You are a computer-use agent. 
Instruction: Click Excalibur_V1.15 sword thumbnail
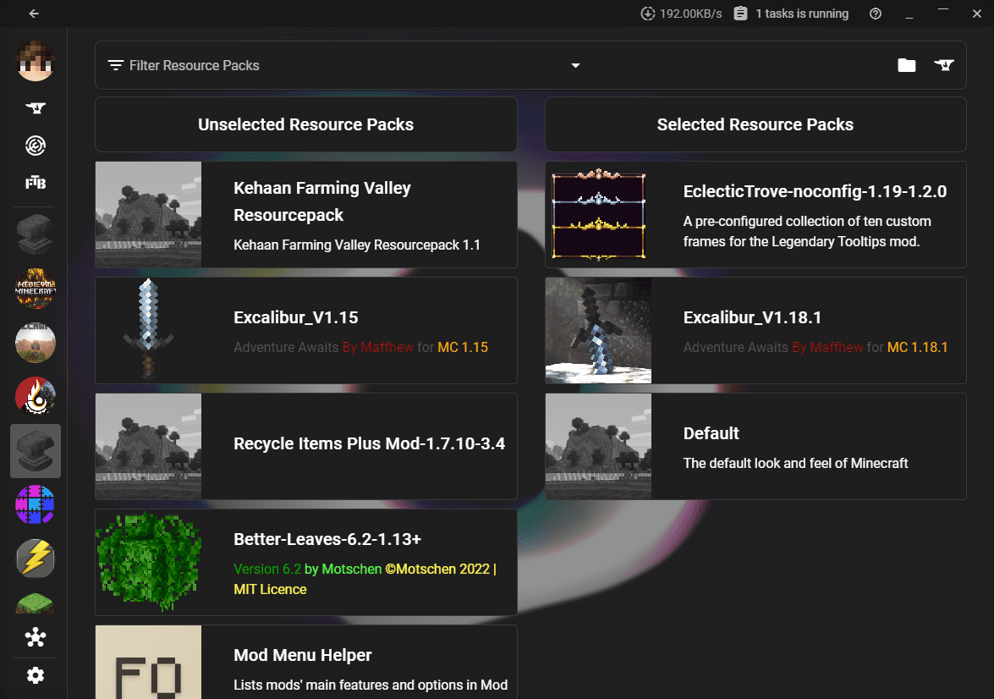[148, 331]
